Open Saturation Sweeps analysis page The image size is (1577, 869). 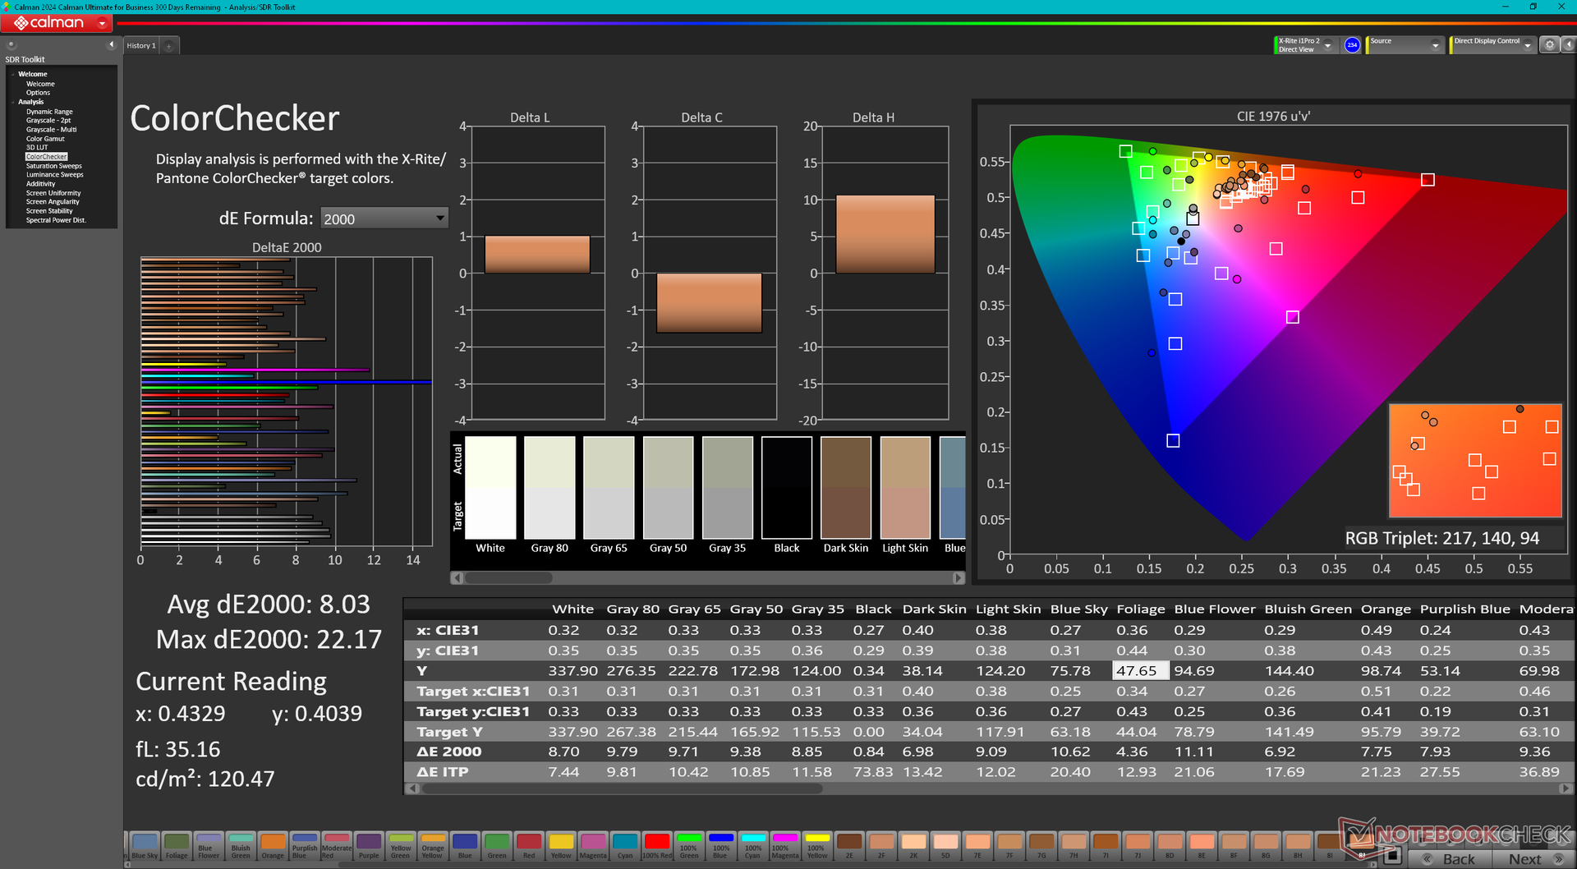[x=53, y=166]
